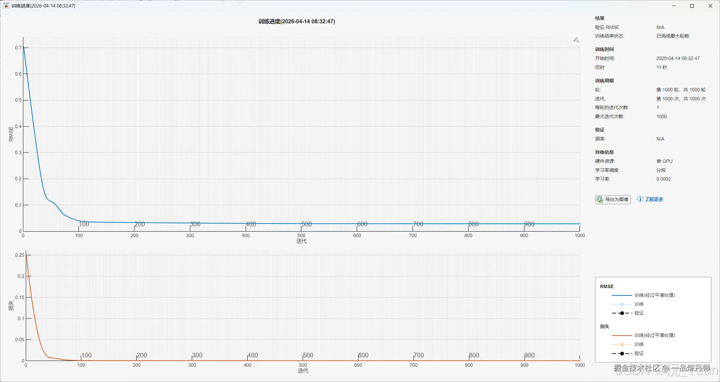
Task: Click the MATLAB logo in title bar
Action: [6, 6]
